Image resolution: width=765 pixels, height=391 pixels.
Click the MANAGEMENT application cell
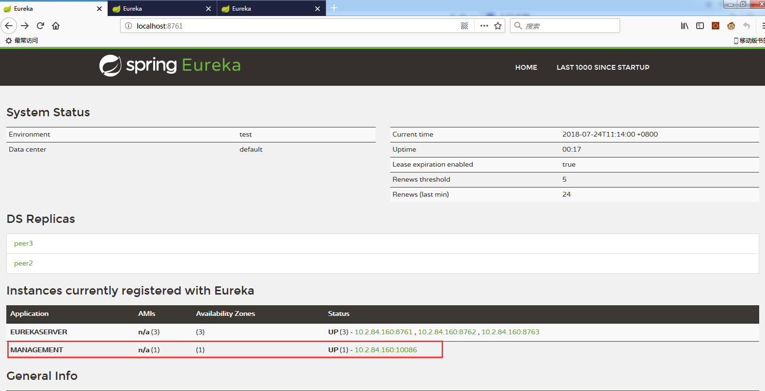point(37,350)
